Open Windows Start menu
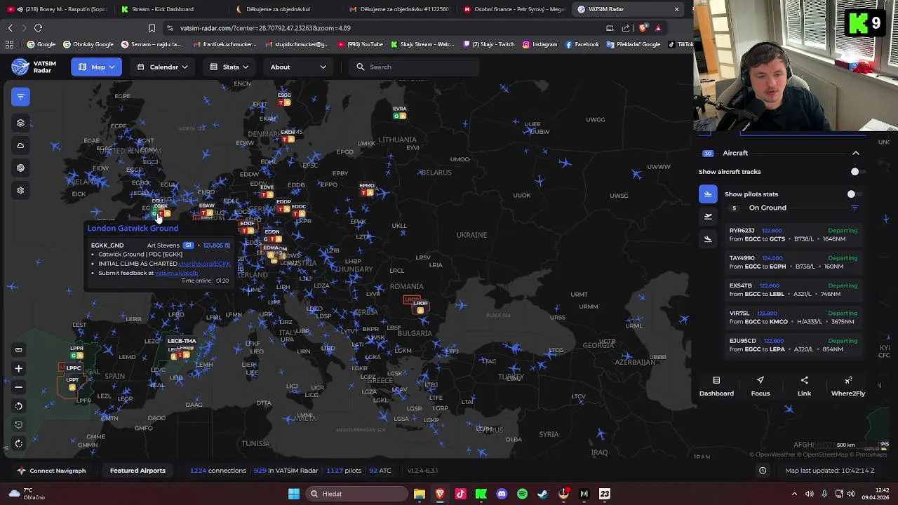Viewport: 898px width, 505px height. coord(294,494)
